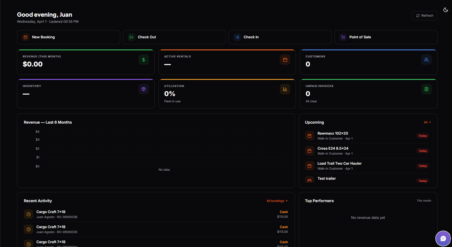Click the All link in Upcoming panel
The height and width of the screenshot is (247, 452).
pyautogui.click(x=427, y=122)
